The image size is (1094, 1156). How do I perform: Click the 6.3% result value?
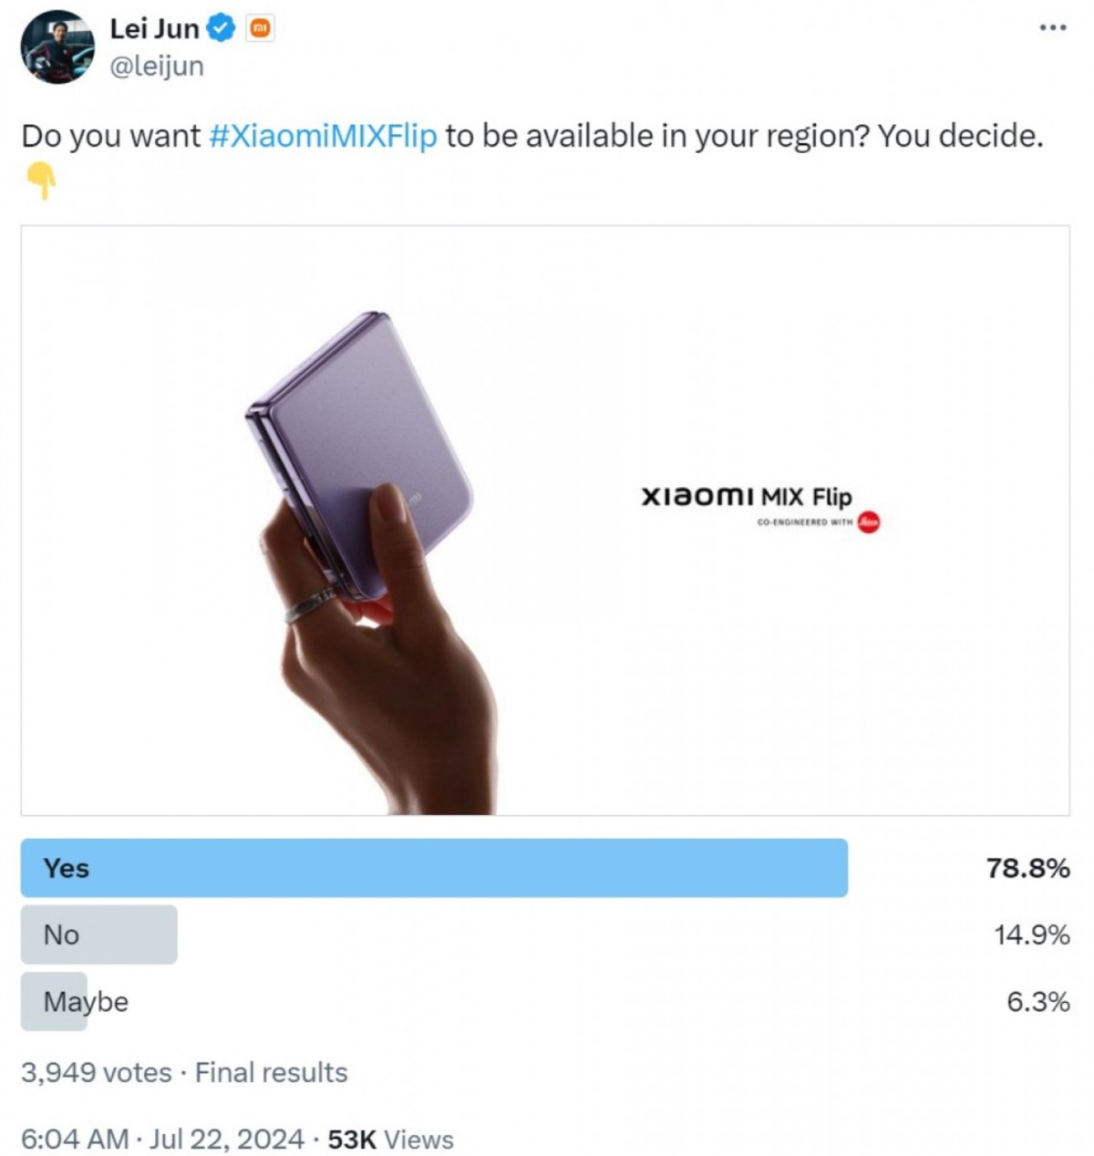(1037, 1002)
